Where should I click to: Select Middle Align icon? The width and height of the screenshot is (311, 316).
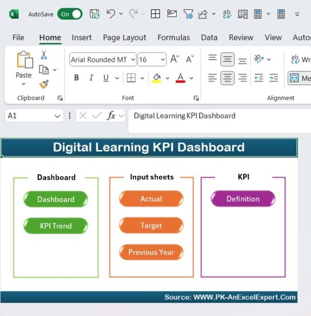pyautogui.click(x=228, y=59)
